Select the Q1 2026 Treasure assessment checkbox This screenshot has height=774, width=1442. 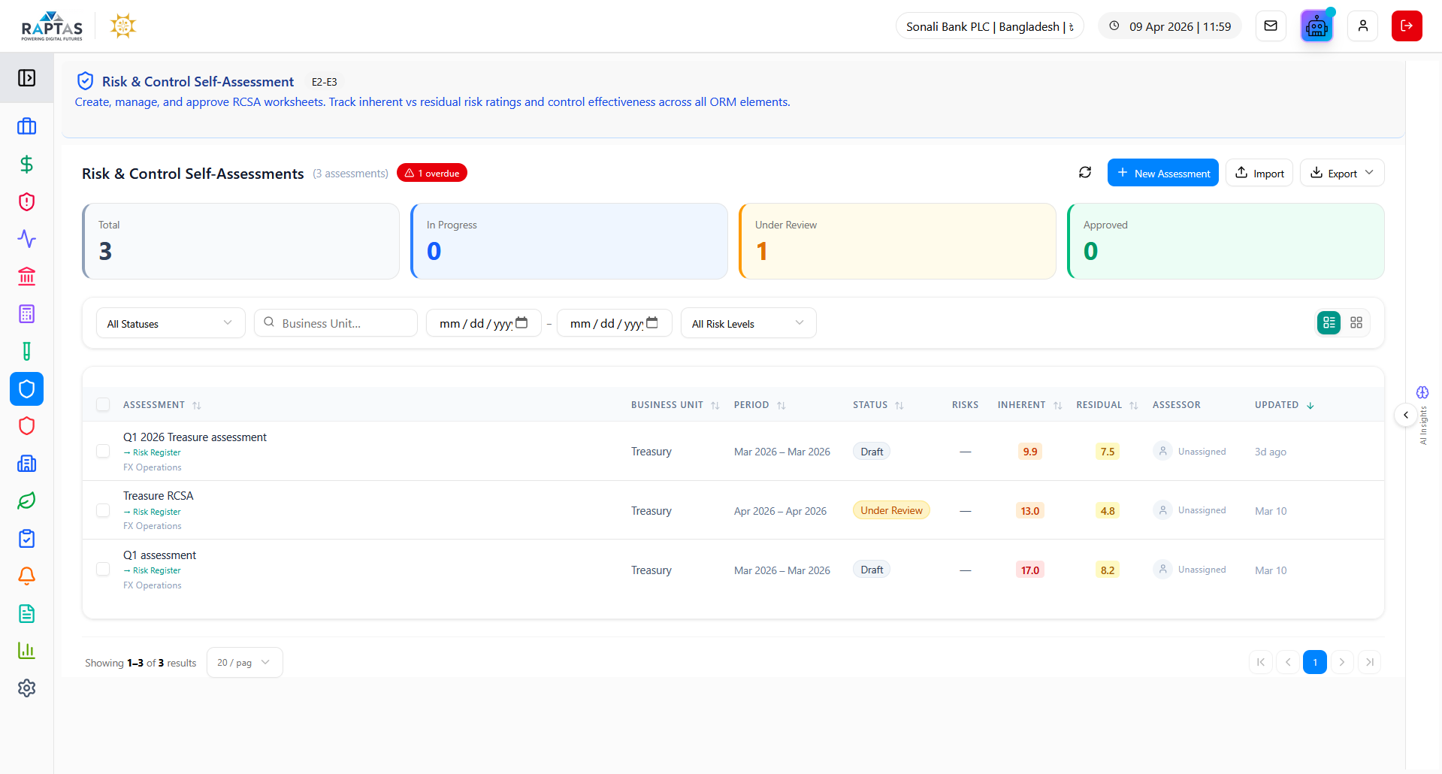(103, 452)
